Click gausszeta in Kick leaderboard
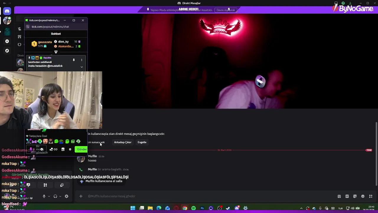378x213 pixels. click(x=45, y=42)
